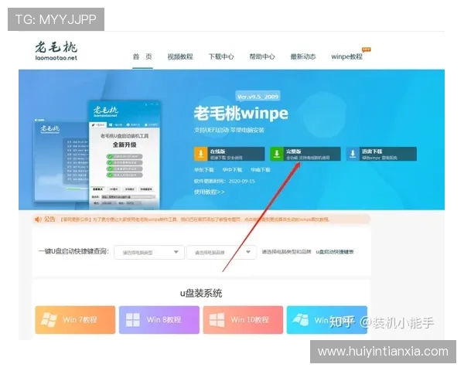464x371 pixels.
Task: Download the 完整版 full version
Action: tap(305, 154)
